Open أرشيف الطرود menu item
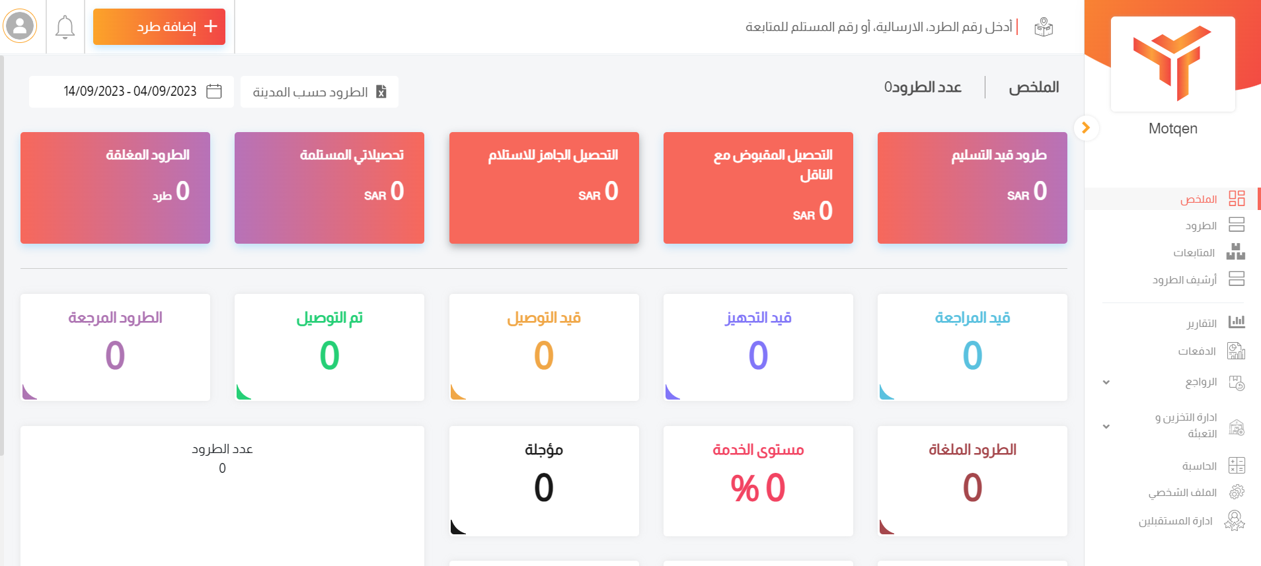 tap(1184, 280)
